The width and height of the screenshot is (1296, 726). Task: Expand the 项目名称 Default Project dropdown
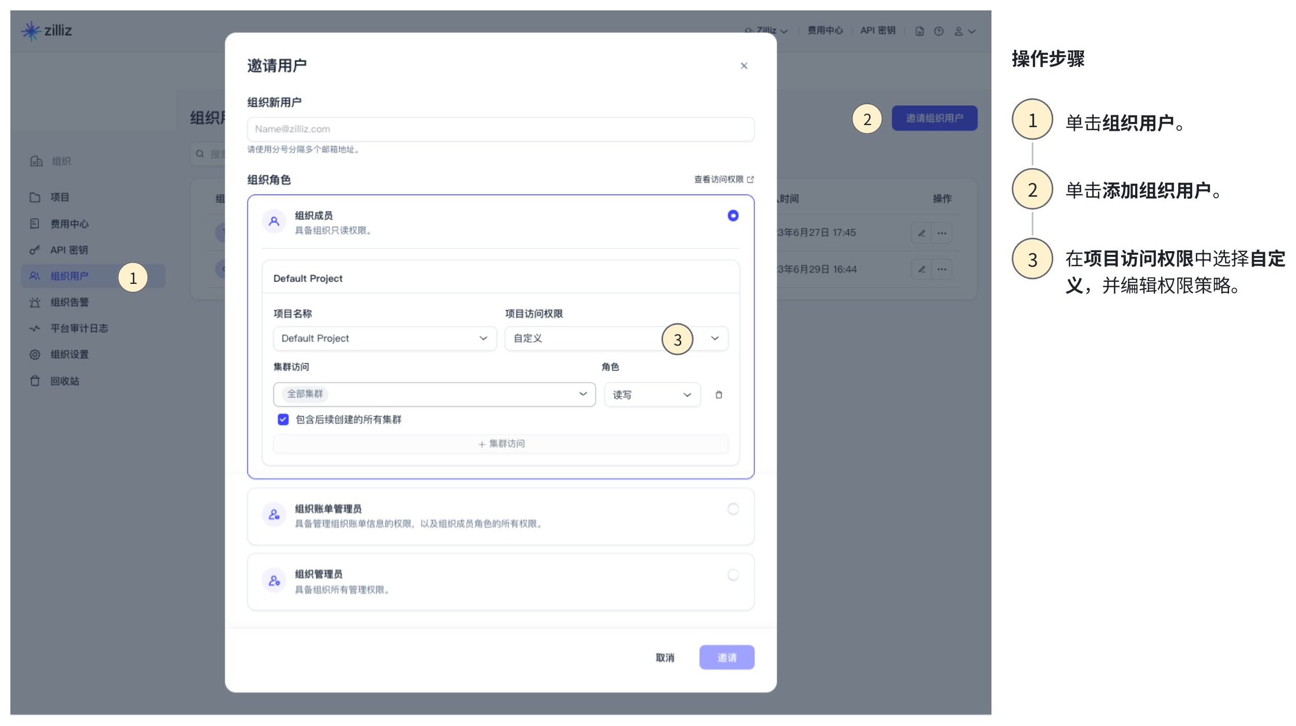point(384,338)
